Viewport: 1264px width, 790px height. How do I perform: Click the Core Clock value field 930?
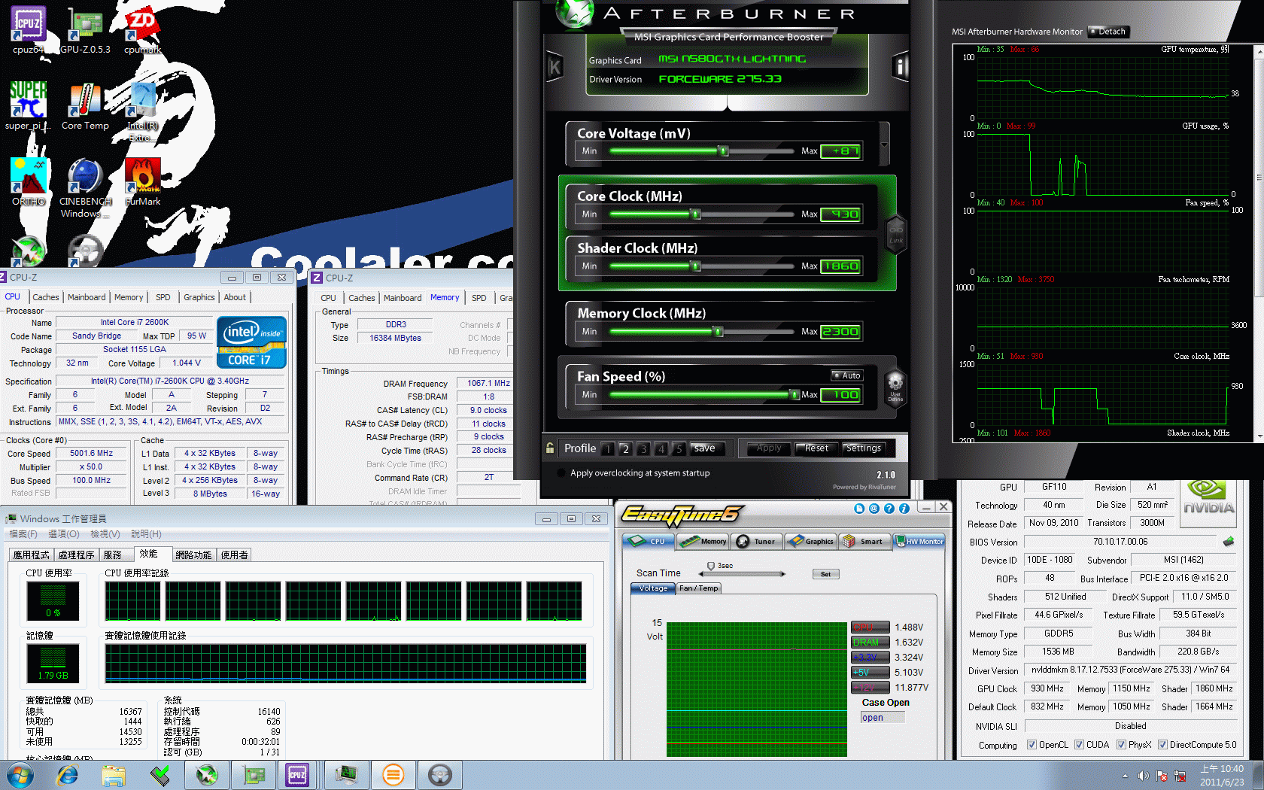pyautogui.click(x=840, y=214)
